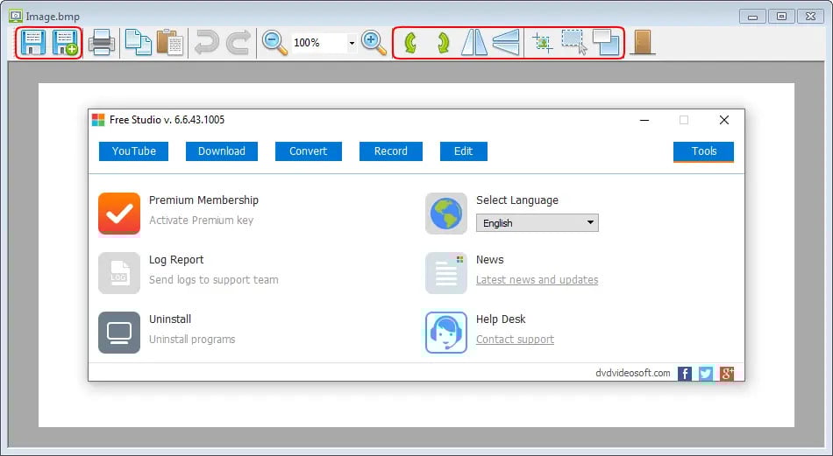Open the 100% zoom level dropdown
Viewport: 833px width, 456px height.
pos(352,43)
